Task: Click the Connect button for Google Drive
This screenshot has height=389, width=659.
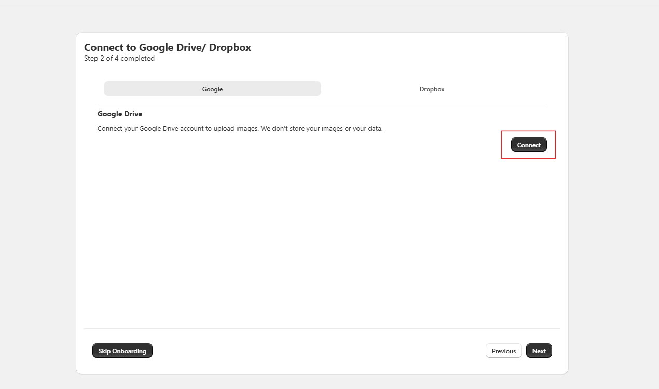Action: pyautogui.click(x=528, y=145)
